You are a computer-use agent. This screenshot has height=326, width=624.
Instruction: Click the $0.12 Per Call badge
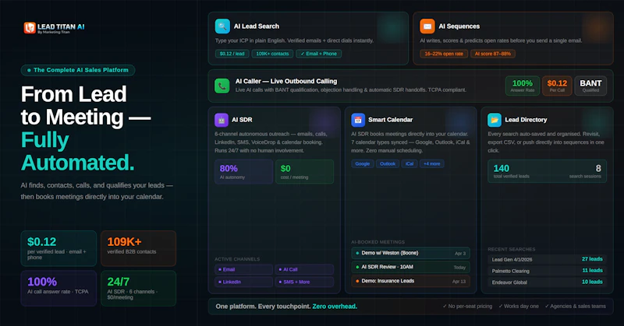557,86
